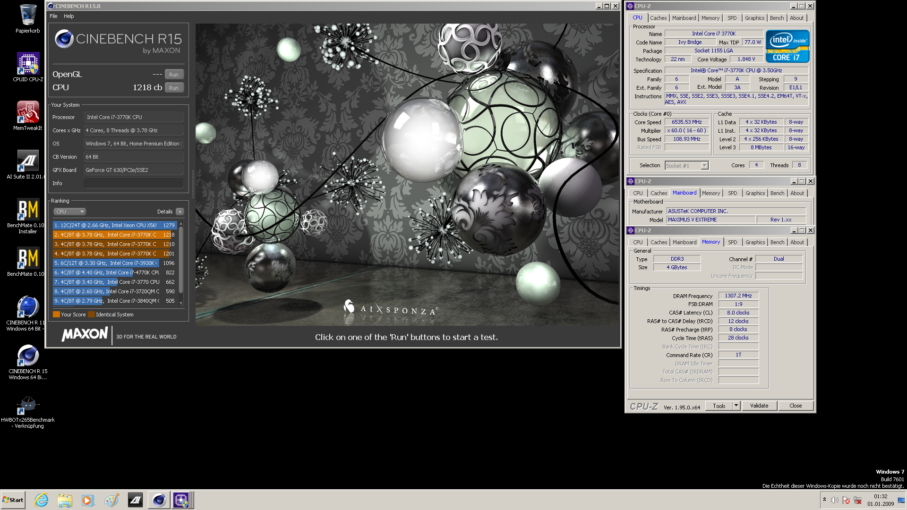Viewport: 907px width, 510px height.
Task: Select ranking row 6 Core i7-4770K
Action: (115, 272)
